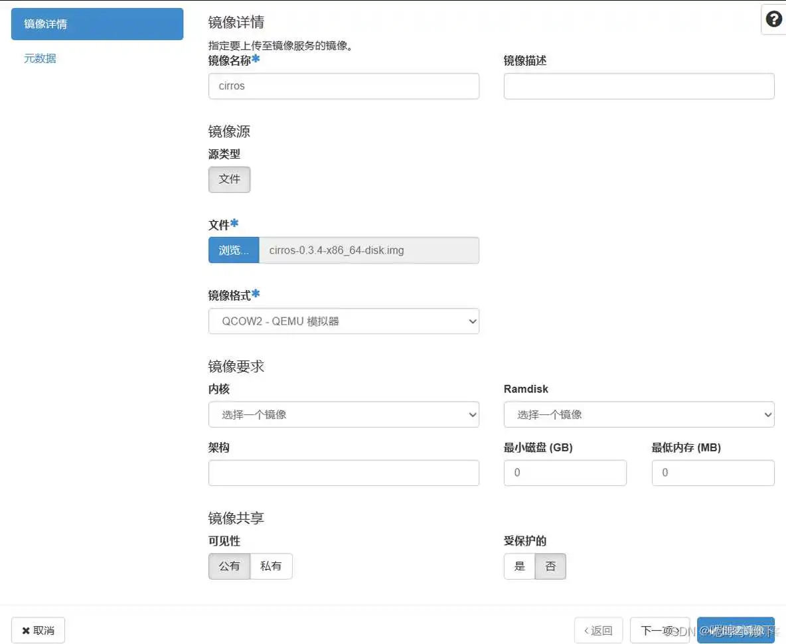
Task: Open the 镜像格式 dropdown
Action: click(343, 321)
